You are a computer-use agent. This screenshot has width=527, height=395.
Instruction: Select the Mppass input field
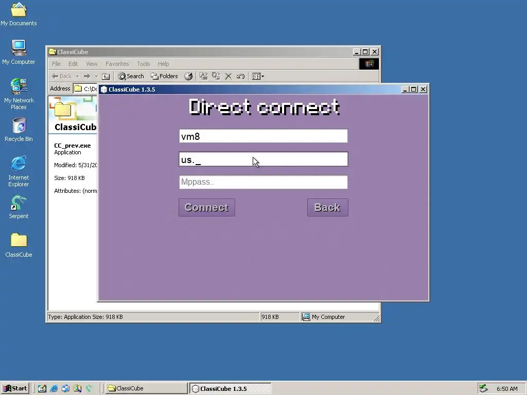[x=263, y=182]
